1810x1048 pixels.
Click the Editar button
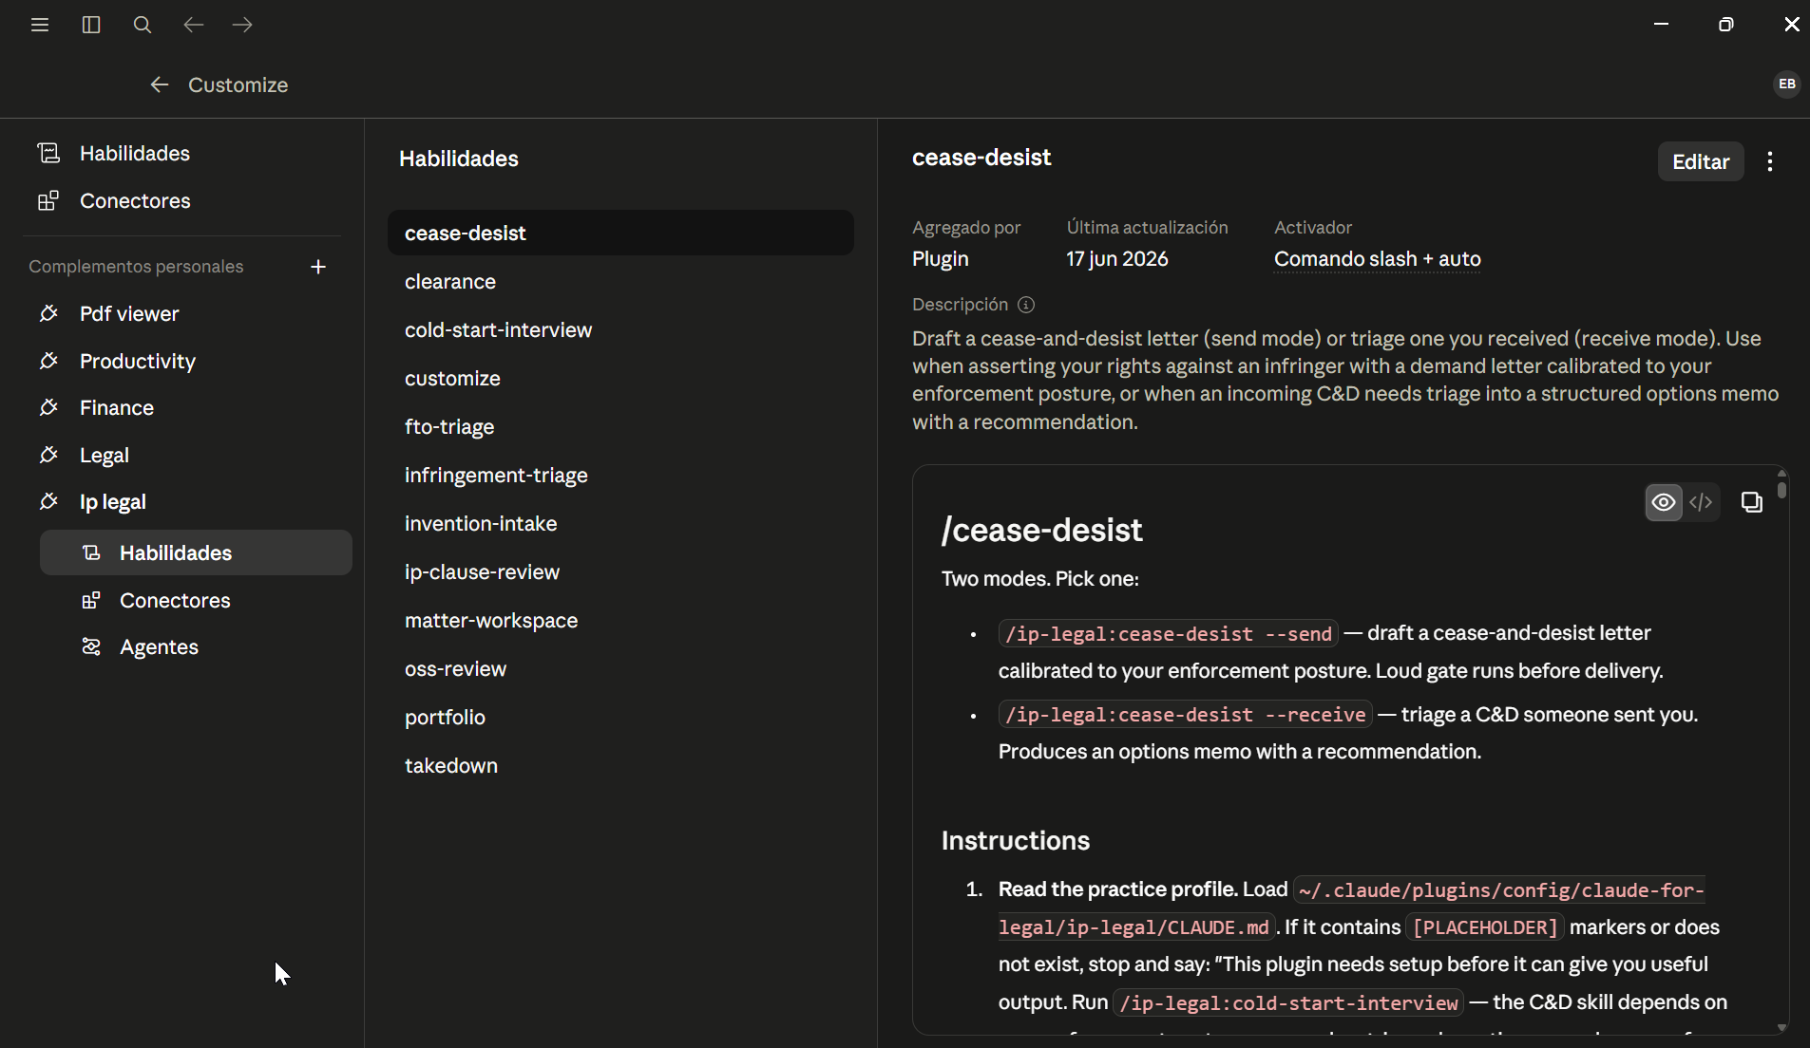click(1701, 161)
